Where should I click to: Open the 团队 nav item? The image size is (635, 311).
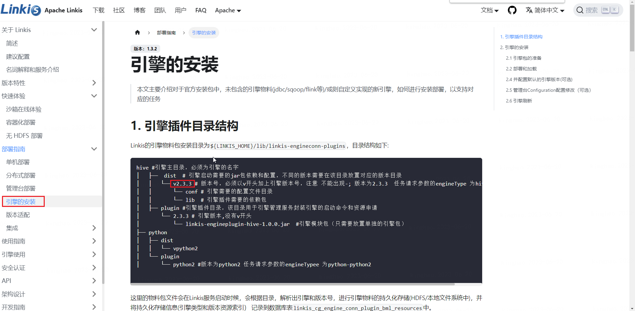pyautogui.click(x=160, y=10)
